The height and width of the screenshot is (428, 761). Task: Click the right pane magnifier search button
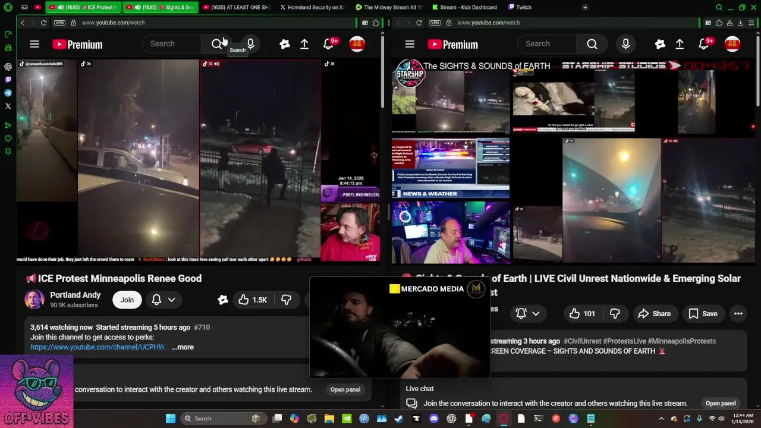pyautogui.click(x=592, y=44)
